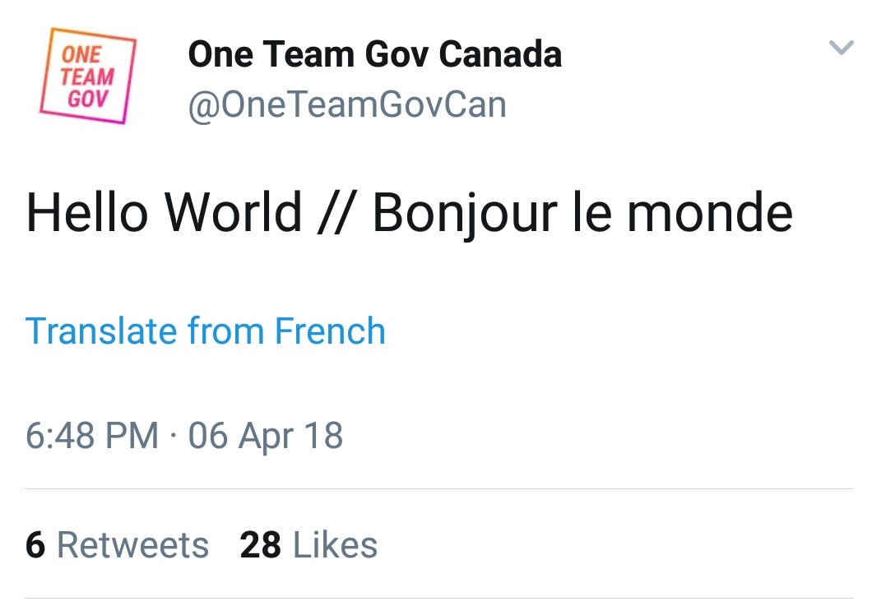Viewport: 872px width, 606px height.
Task: Click the word ONE in the logo
Action: click(81, 56)
